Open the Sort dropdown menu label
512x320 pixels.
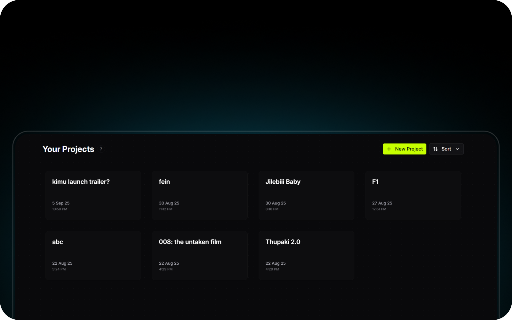click(x=446, y=149)
